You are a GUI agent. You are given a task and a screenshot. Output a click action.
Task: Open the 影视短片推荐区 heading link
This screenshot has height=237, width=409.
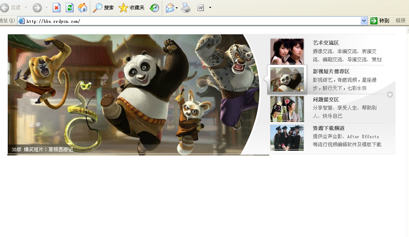[331, 72]
